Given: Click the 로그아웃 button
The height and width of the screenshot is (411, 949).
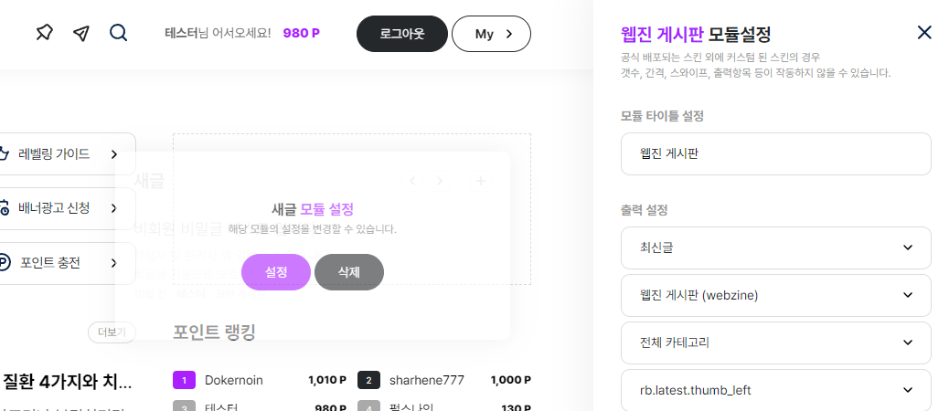Looking at the screenshot, I should [401, 34].
